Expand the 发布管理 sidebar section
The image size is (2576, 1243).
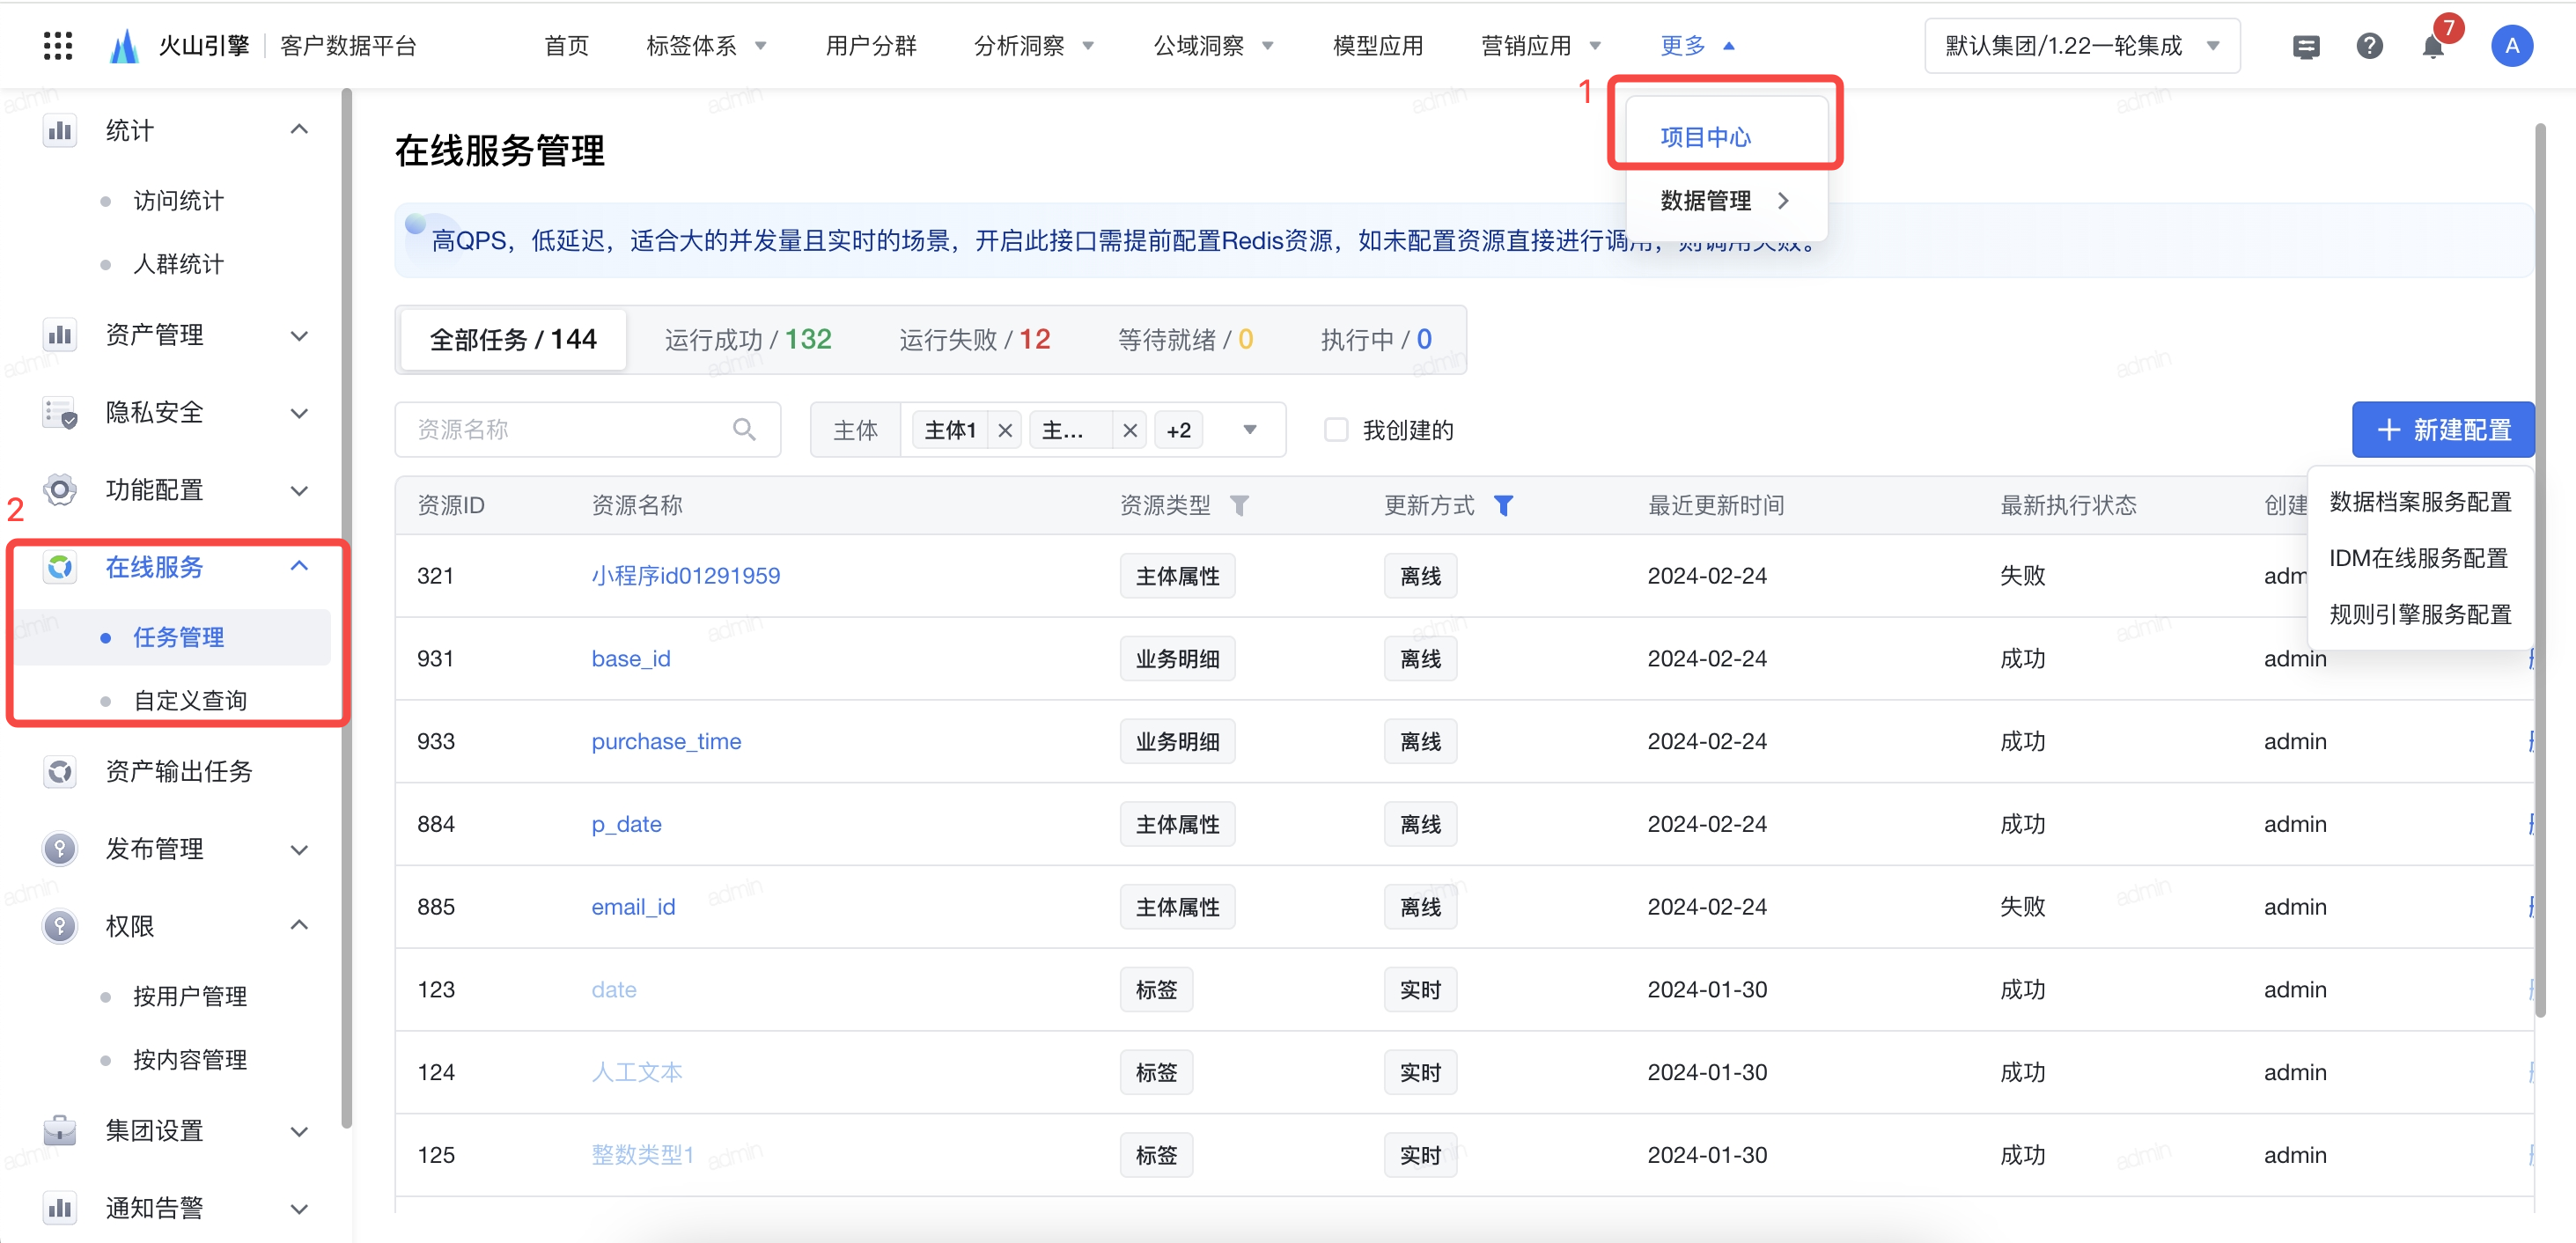coord(299,850)
